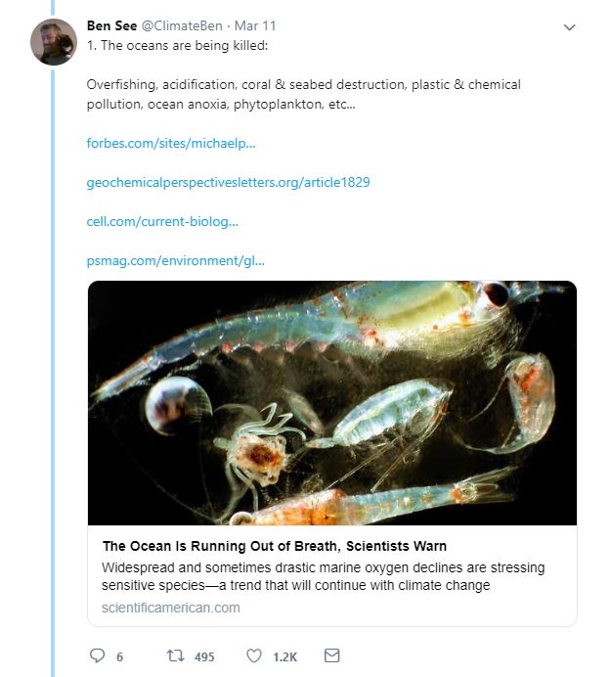The width and height of the screenshot is (611, 677).
Task: Click the 1.2K likes count
Action: coord(284,657)
